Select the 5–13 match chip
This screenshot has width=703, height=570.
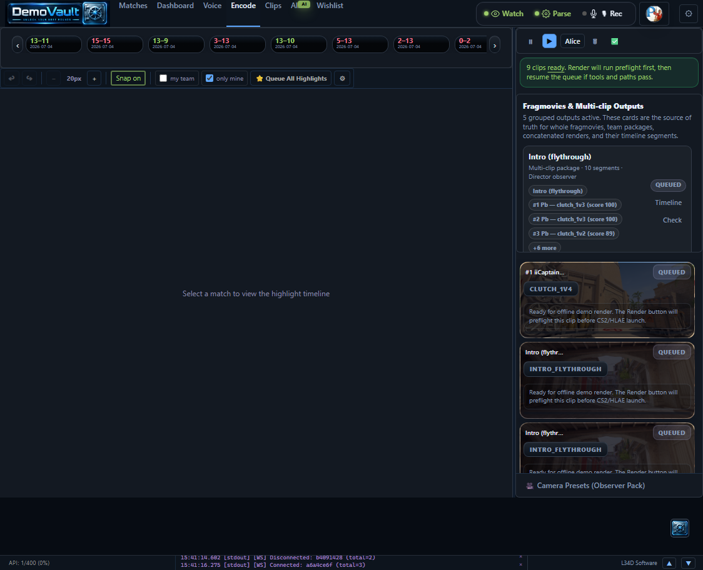tap(360, 44)
